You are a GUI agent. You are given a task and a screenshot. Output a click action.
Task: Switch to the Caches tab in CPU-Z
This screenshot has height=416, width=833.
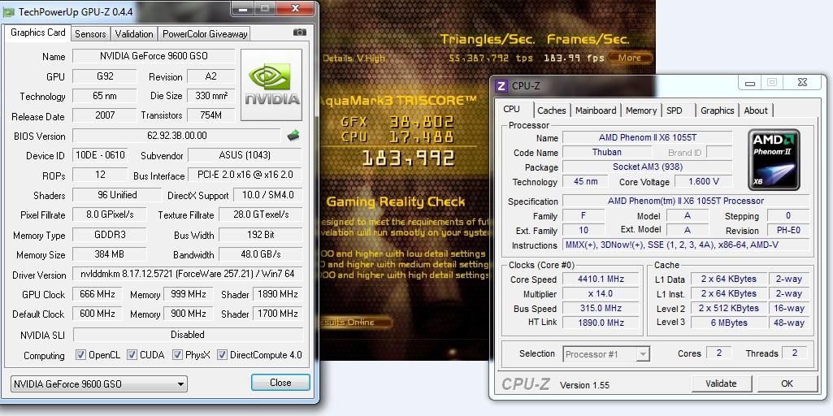tap(552, 110)
